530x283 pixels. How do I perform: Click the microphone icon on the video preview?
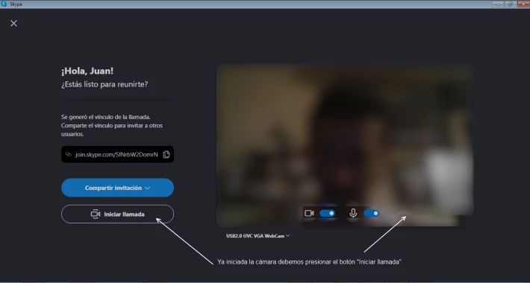click(353, 213)
